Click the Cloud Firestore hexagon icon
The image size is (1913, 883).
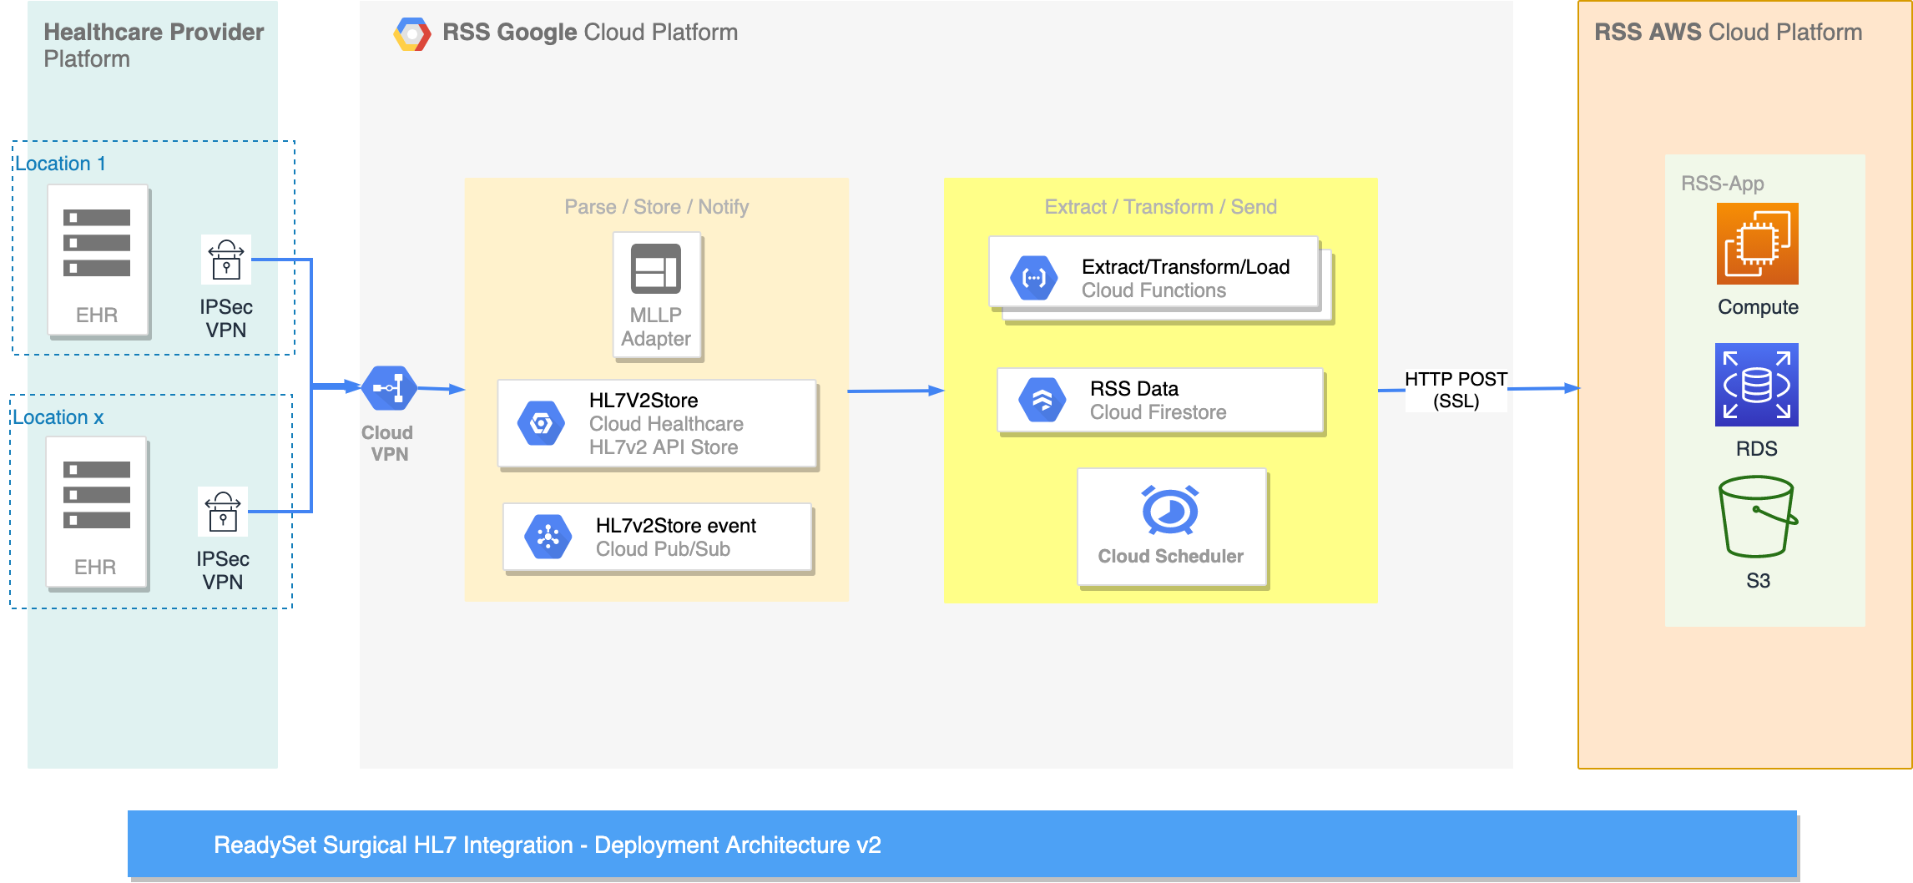coord(1042,400)
